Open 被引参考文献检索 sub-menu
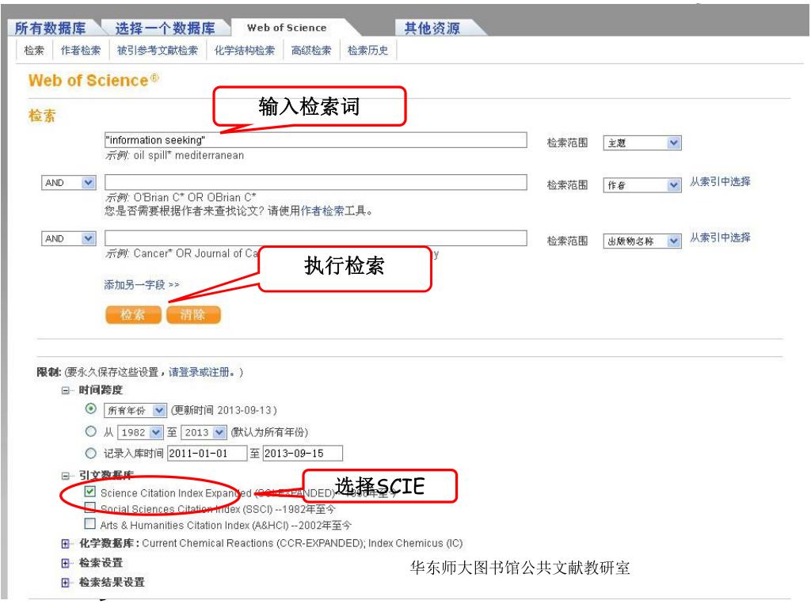This screenshot has width=811, height=608. tap(158, 50)
